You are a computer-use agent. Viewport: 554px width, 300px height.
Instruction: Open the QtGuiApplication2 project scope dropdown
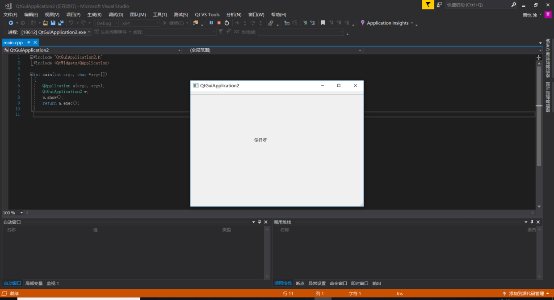92,50
